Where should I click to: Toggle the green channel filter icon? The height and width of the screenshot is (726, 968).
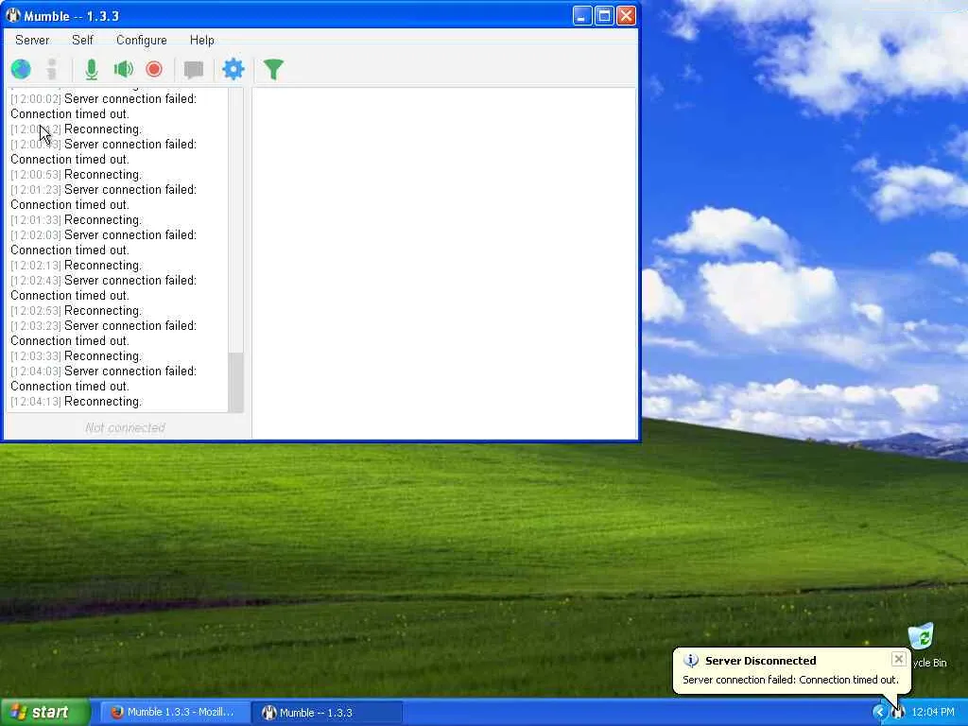(273, 69)
